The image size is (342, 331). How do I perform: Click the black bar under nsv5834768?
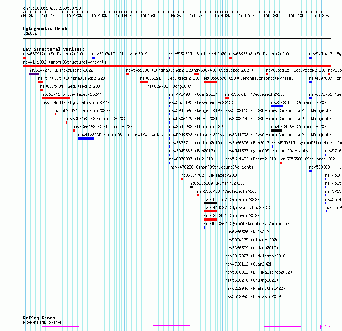277,130
